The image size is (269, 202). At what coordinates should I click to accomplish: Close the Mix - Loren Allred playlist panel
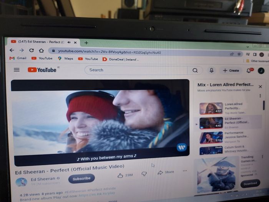(x=260, y=87)
